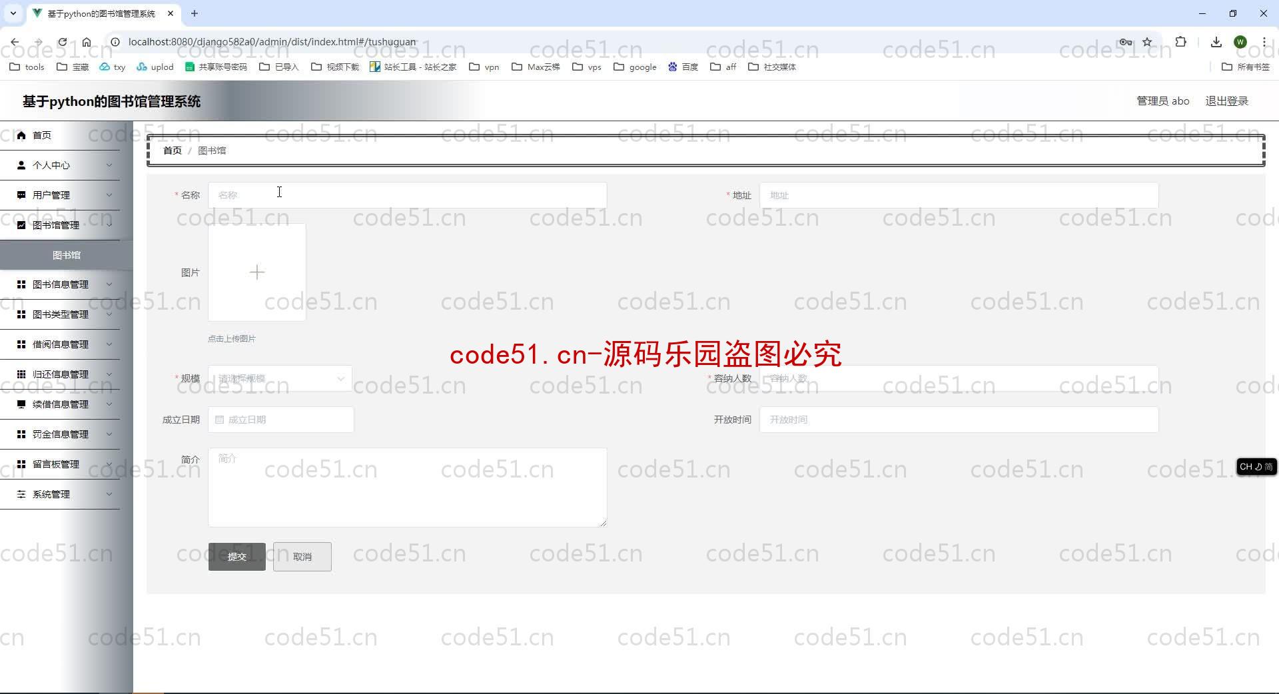This screenshot has height=694, width=1279.
Task: Focus the 容纳人数 input field
Action: [x=959, y=378]
